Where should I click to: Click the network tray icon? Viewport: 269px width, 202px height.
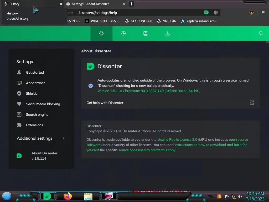(x=234, y=196)
